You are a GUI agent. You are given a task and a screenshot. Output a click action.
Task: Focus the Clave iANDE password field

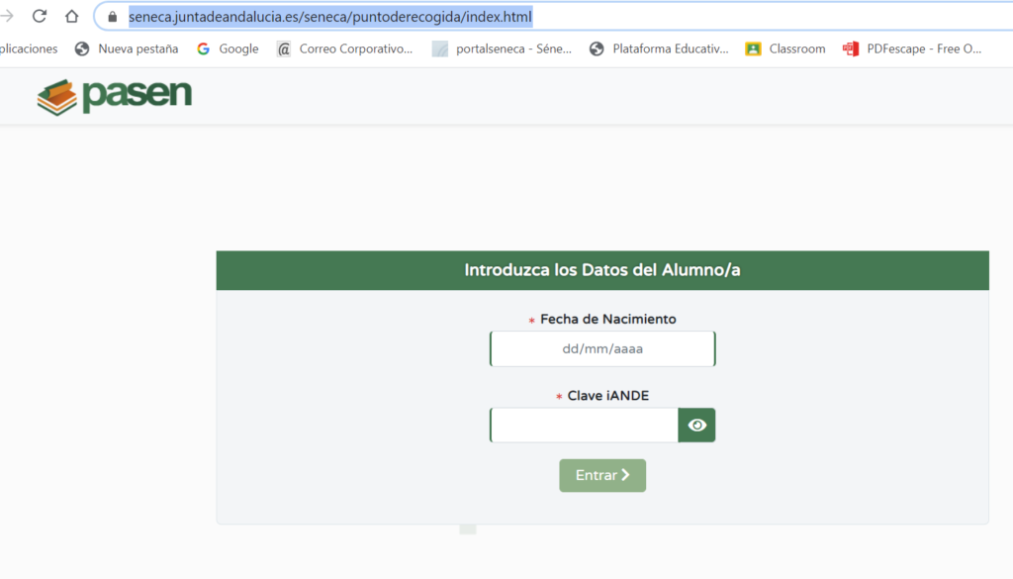[x=584, y=426]
